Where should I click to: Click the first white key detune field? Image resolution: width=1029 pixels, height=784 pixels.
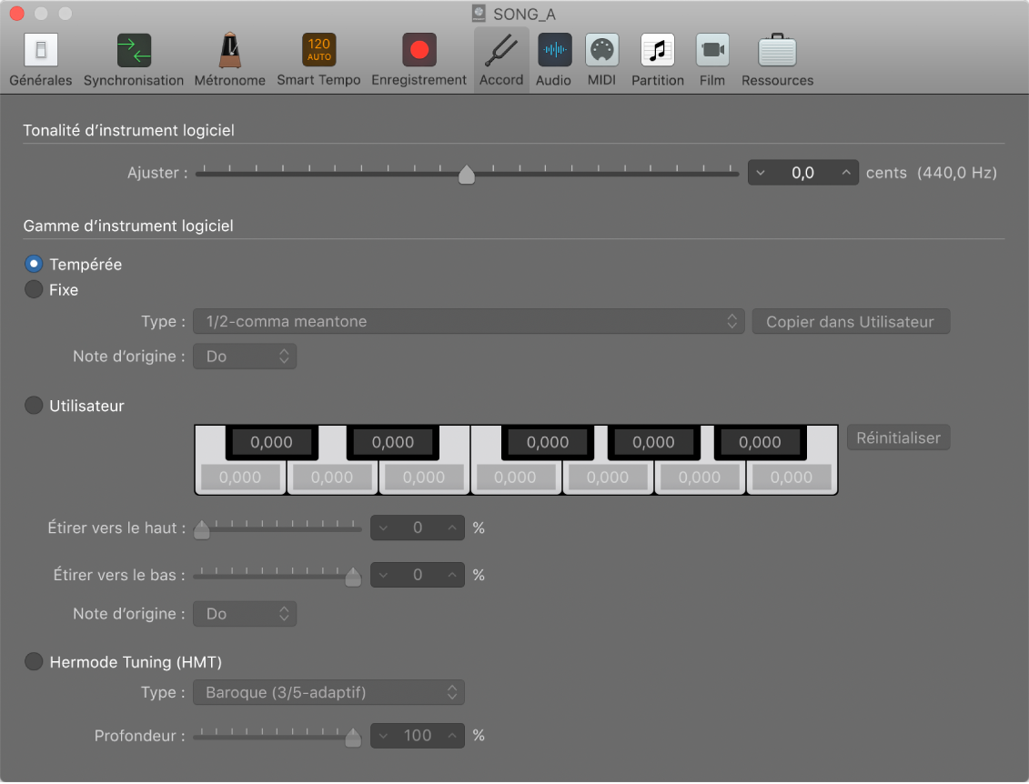(240, 477)
